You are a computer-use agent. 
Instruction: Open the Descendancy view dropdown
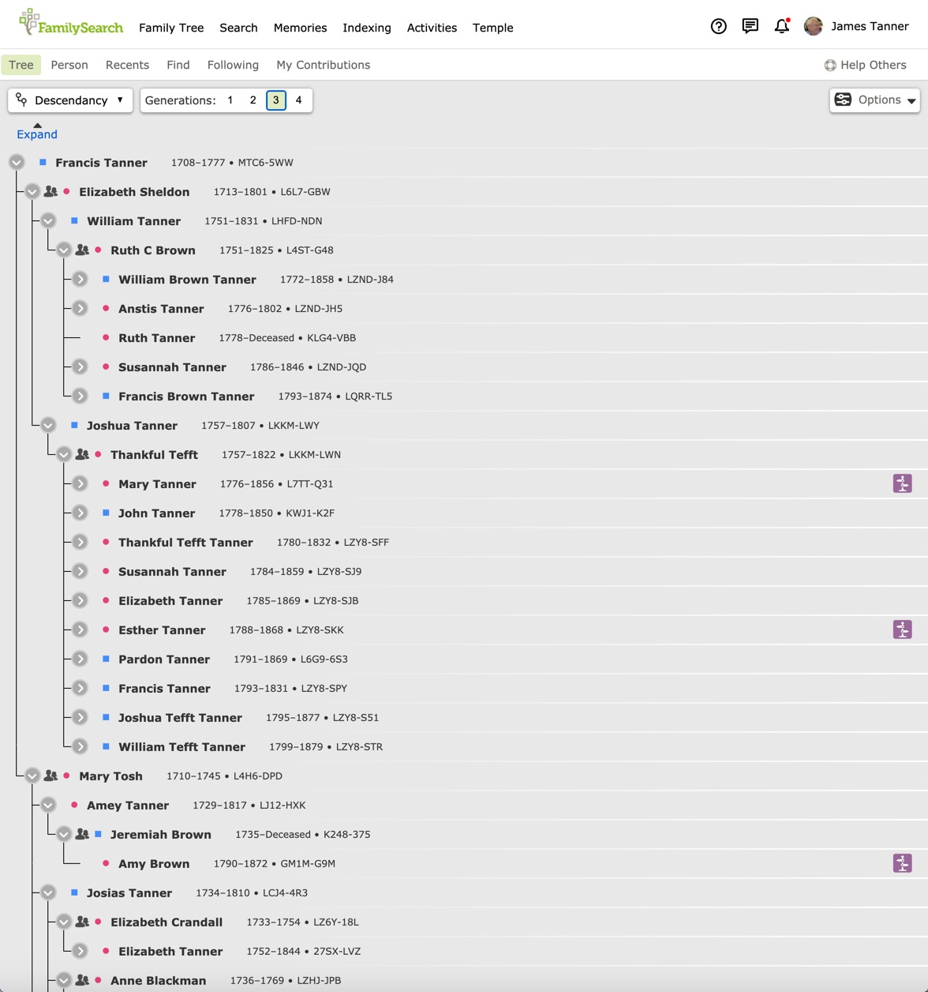[70, 100]
